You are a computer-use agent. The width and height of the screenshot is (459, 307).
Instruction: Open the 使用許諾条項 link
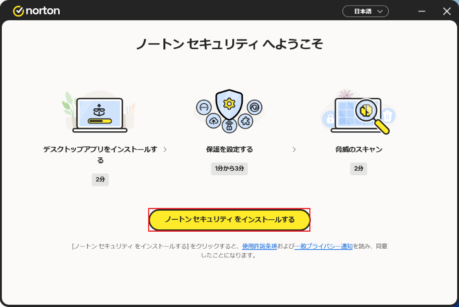(x=259, y=246)
